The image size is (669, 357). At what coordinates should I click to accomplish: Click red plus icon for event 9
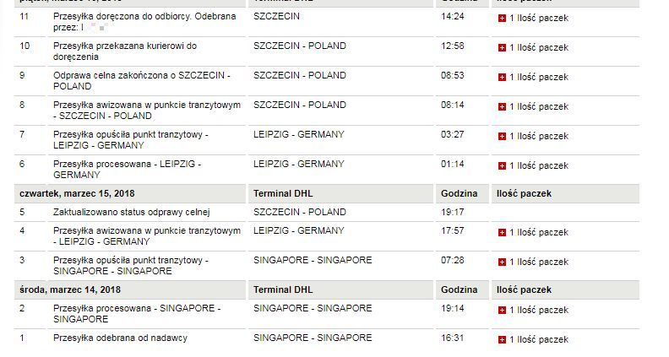[502, 77]
